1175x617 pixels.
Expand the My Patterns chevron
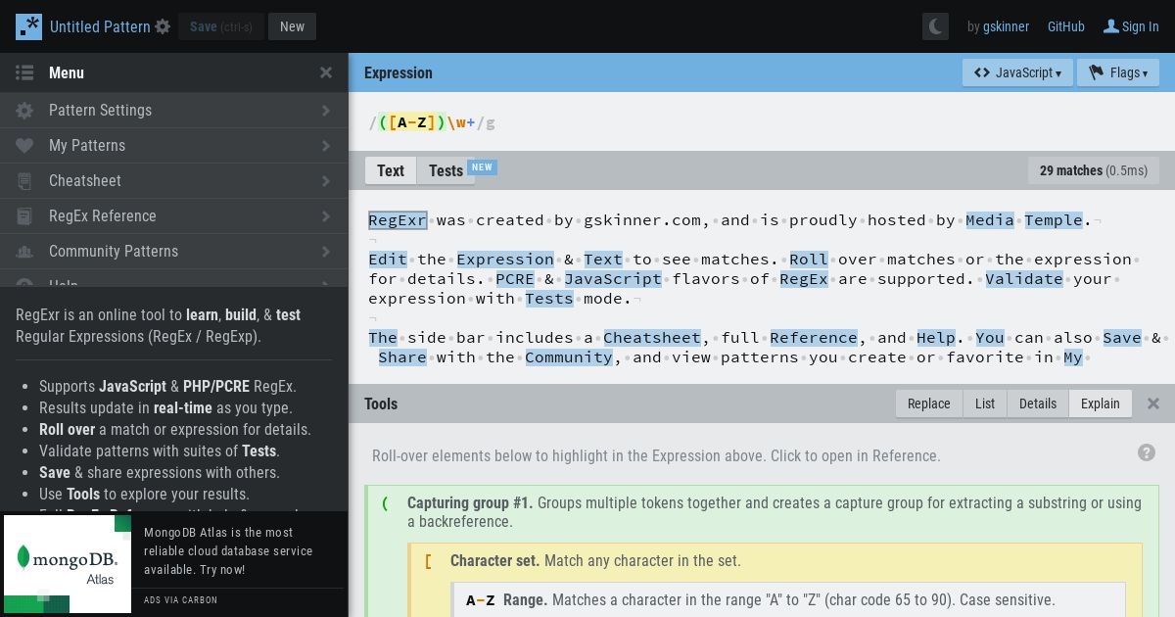(x=326, y=146)
